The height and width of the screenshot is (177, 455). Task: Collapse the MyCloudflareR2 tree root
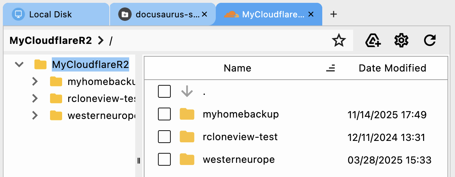(x=19, y=64)
